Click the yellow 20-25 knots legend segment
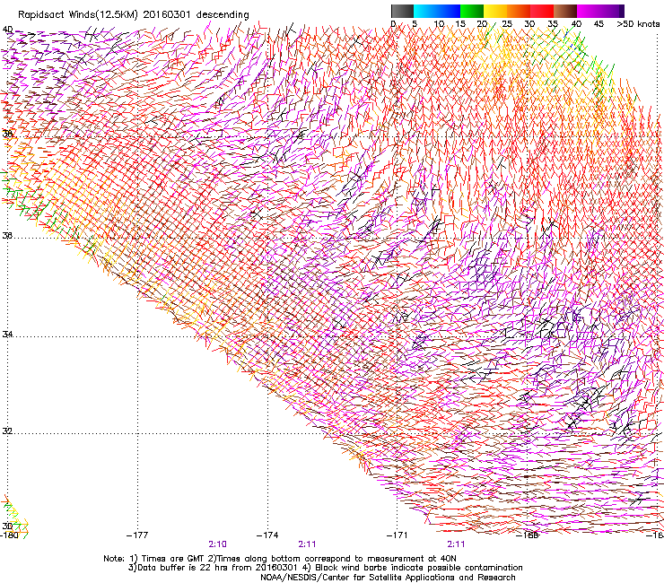 [x=495, y=11]
